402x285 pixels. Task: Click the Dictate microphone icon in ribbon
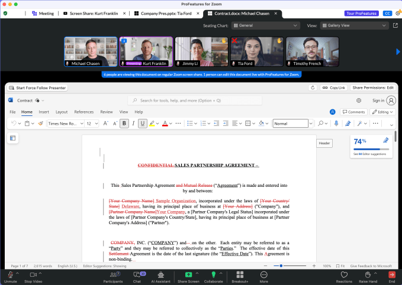click(x=336, y=124)
